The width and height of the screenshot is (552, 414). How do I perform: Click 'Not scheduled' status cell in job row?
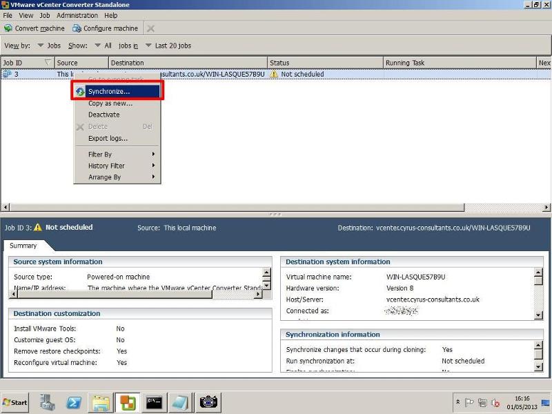[x=325, y=74]
